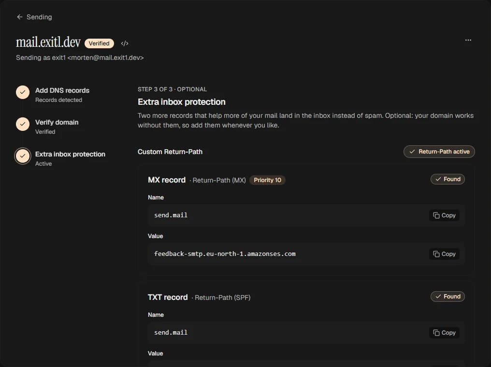Click the Verified status badge

click(99, 43)
